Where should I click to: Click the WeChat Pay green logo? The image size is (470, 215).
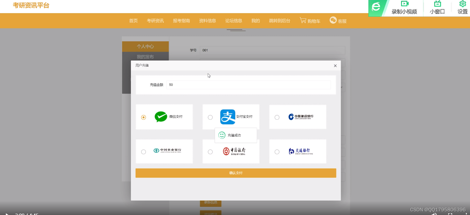pos(161,117)
